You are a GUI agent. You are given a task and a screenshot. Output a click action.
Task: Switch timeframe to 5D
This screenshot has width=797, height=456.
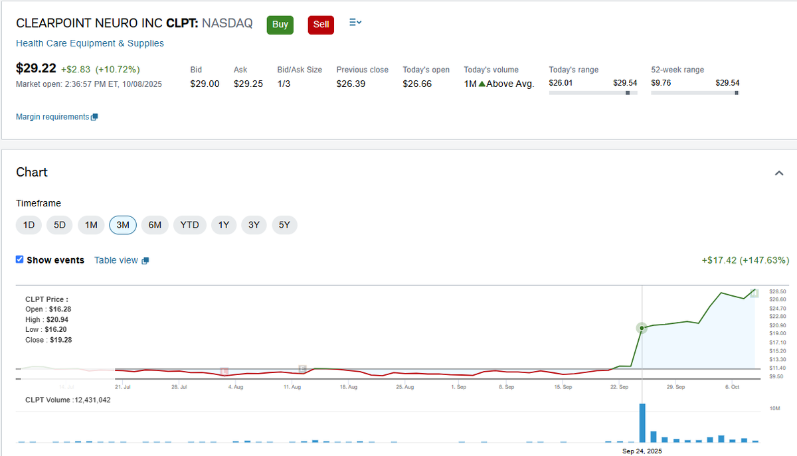pyautogui.click(x=60, y=225)
